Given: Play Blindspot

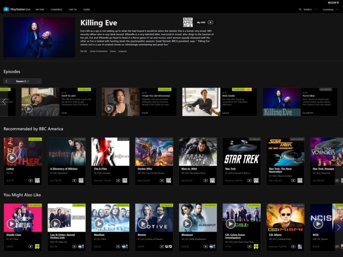Looking at the screenshot, I should 187,224.
